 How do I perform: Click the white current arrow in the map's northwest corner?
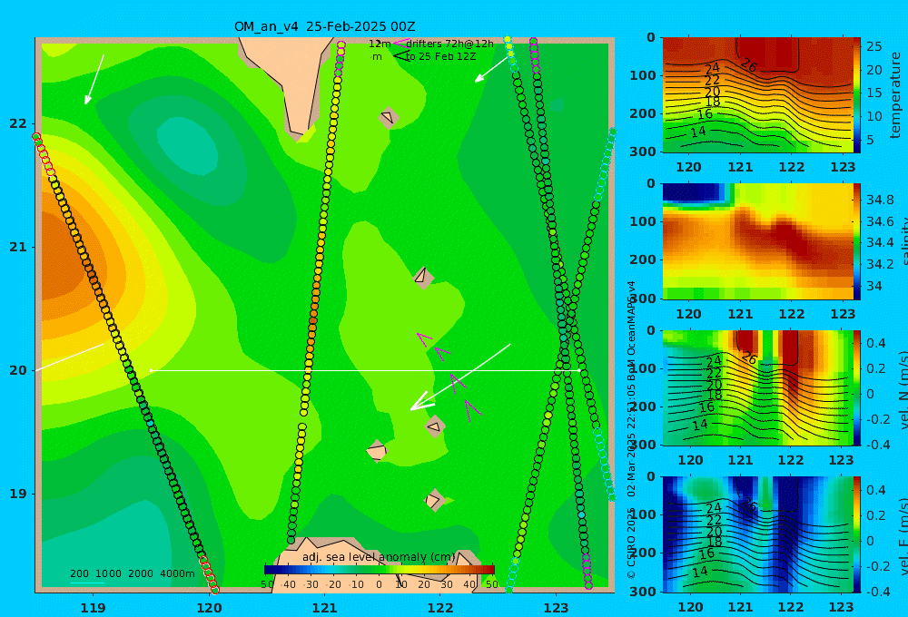(94, 79)
